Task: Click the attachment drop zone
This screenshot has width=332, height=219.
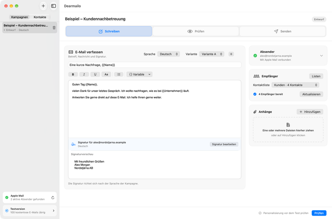Action: coord(288,130)
